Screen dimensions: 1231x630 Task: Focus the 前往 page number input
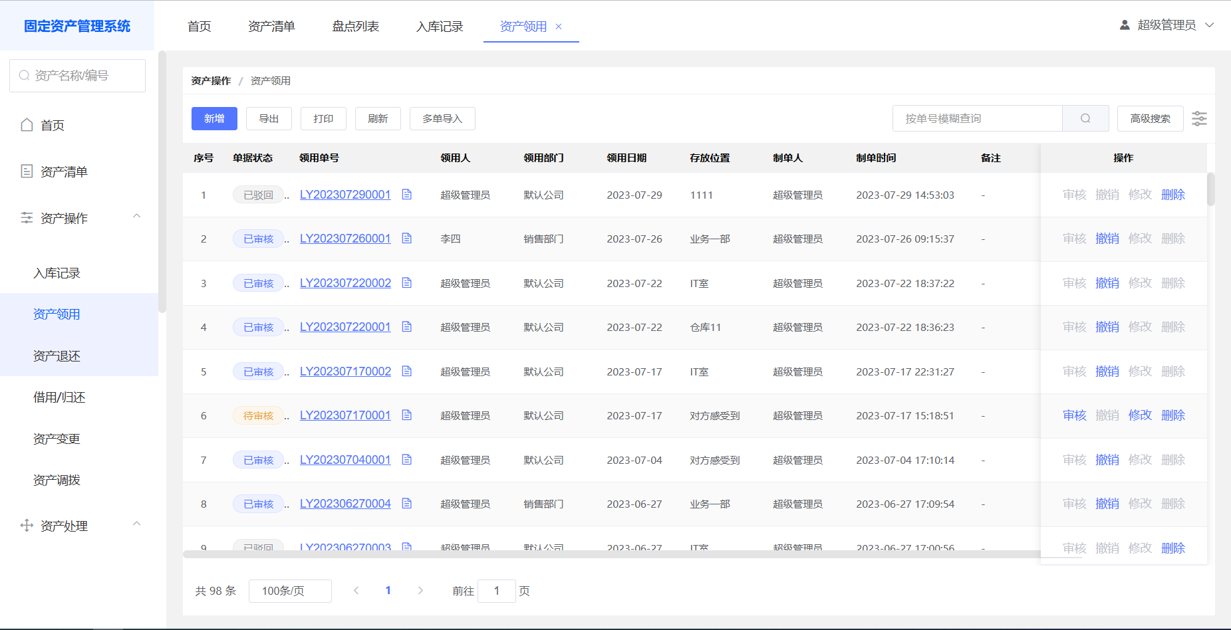pos(497,591)
